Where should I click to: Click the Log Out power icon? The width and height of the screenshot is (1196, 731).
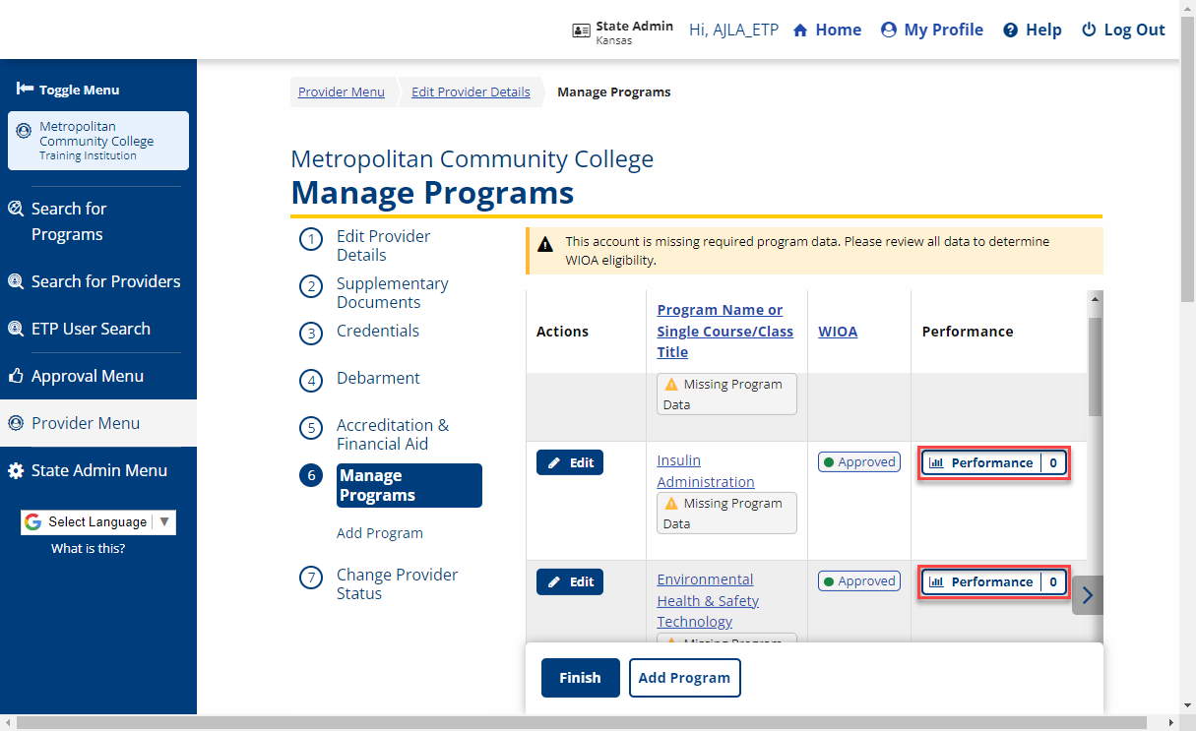point(1089,30)
